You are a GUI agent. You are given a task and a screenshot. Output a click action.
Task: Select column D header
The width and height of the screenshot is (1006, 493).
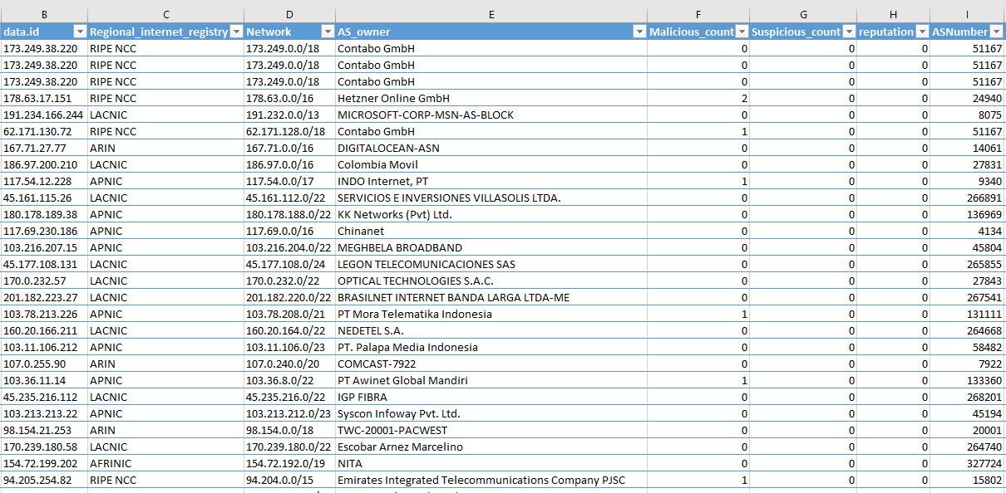[x=289, y=14]
